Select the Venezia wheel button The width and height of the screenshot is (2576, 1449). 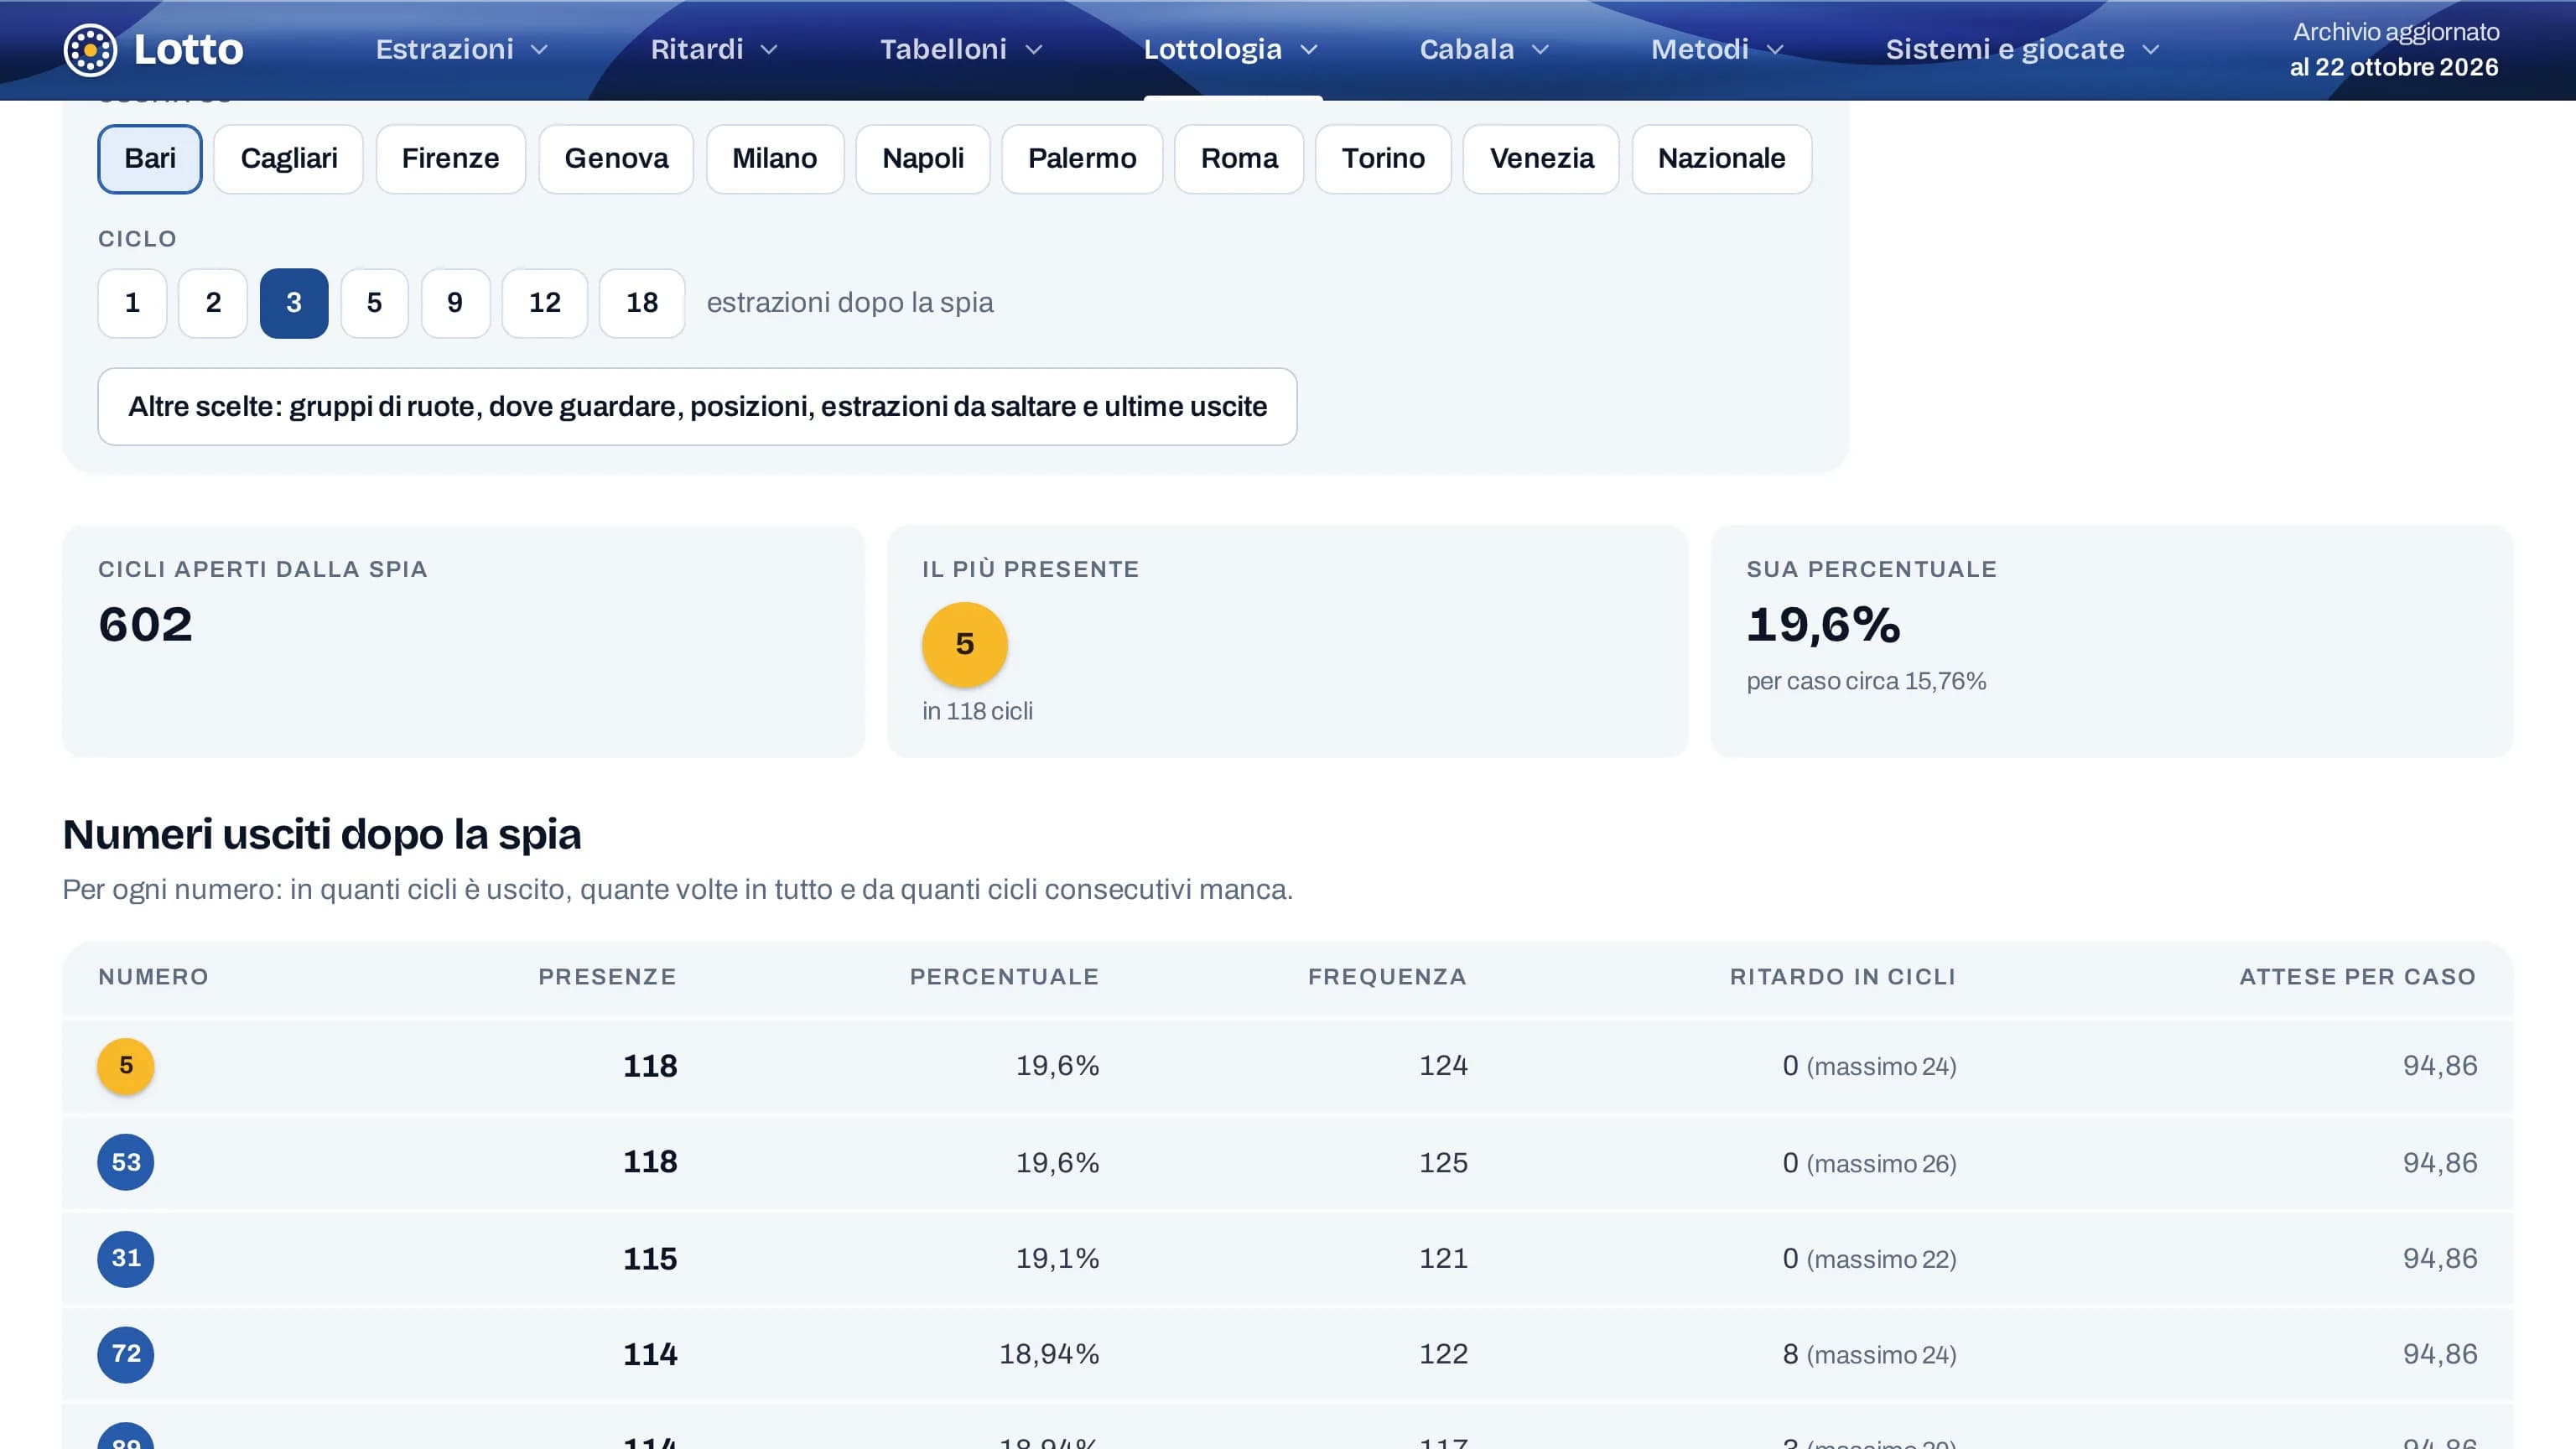(1541, 159)
